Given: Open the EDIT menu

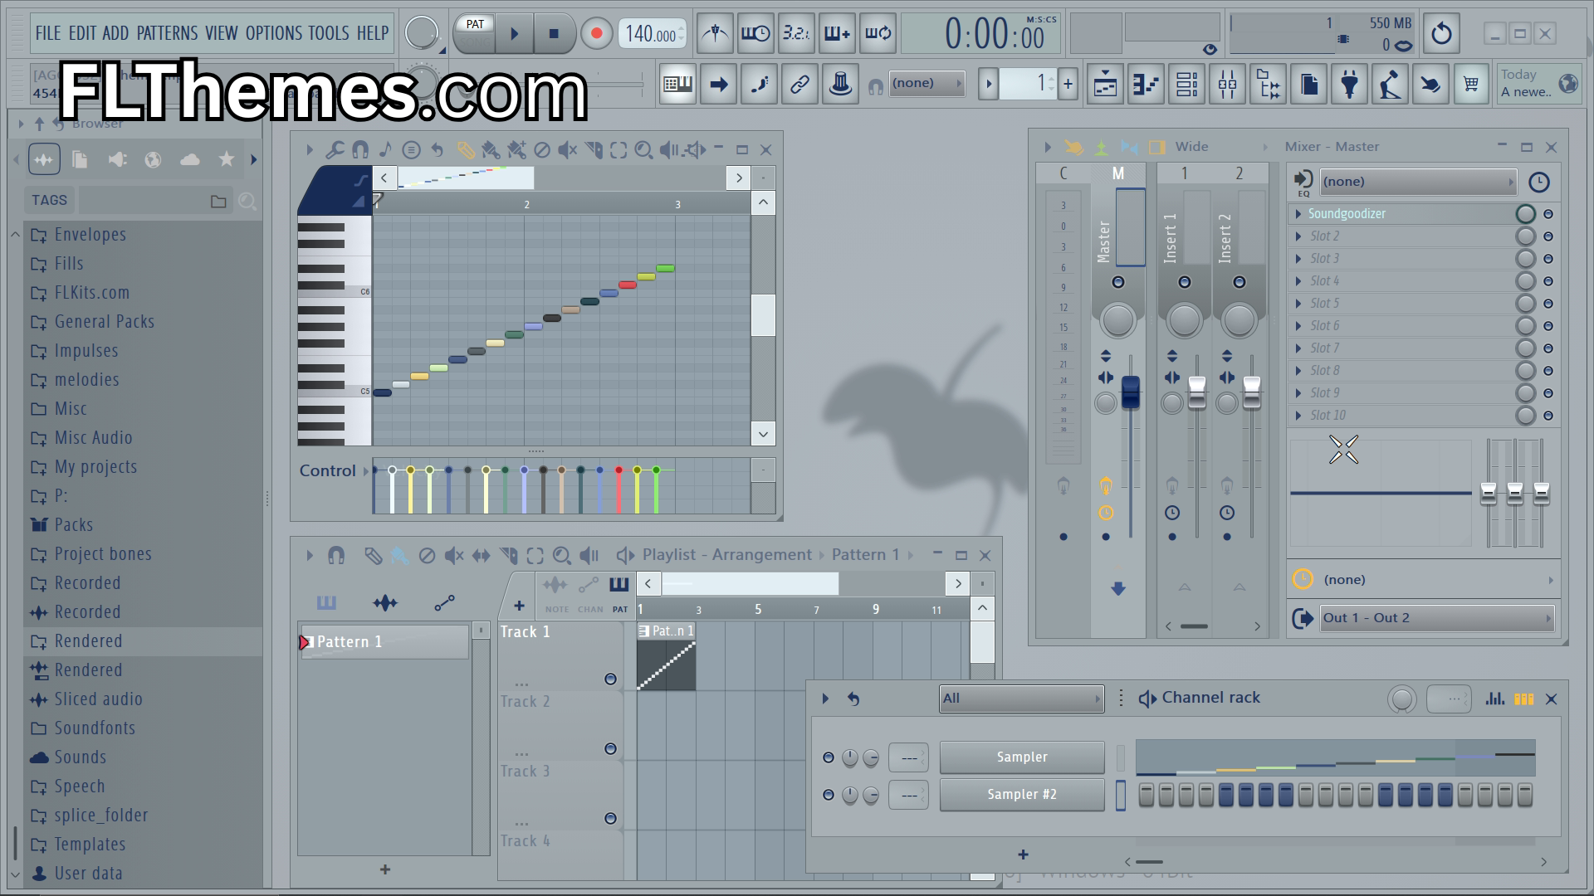Looking at the screenshot, I should 82,33.
